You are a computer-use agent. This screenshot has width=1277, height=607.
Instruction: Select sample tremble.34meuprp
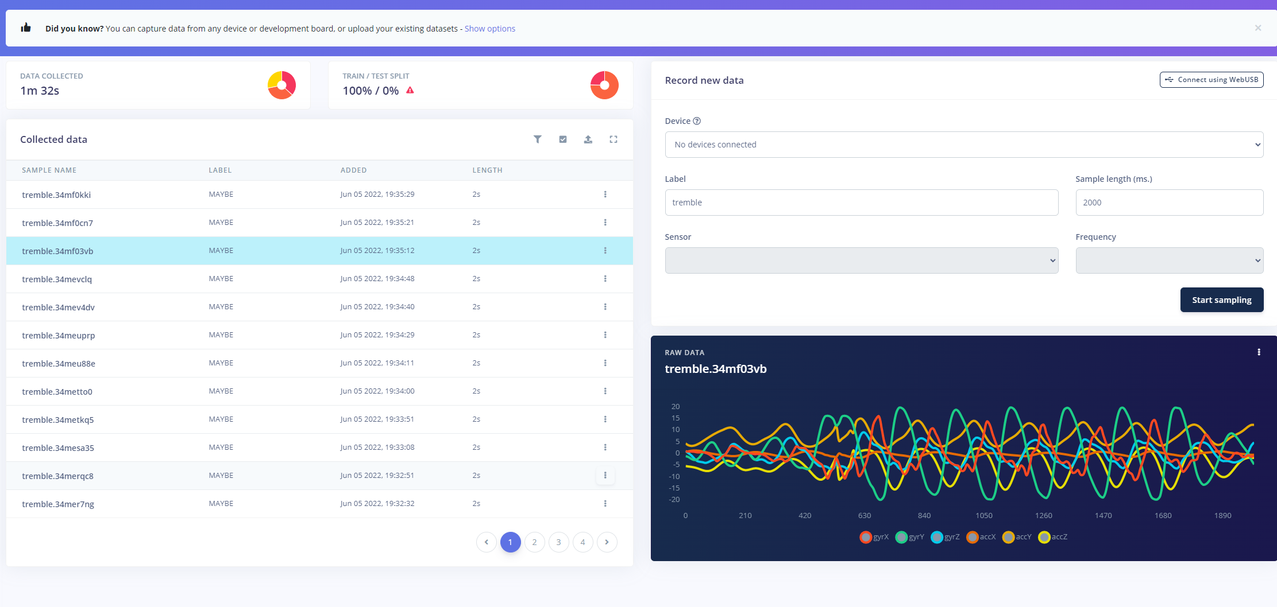(319, 335)
